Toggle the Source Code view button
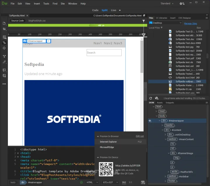Image resolution: width=210 pixels, height=186 pixels. (17, 21)
